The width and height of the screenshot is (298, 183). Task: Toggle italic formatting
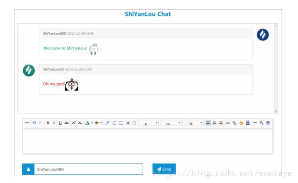coord(54,123)
